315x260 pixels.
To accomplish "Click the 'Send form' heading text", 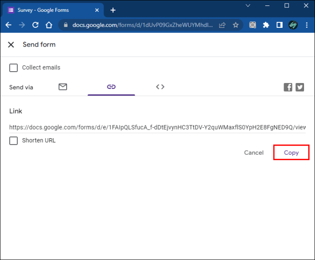I will (x=39, y=45).
